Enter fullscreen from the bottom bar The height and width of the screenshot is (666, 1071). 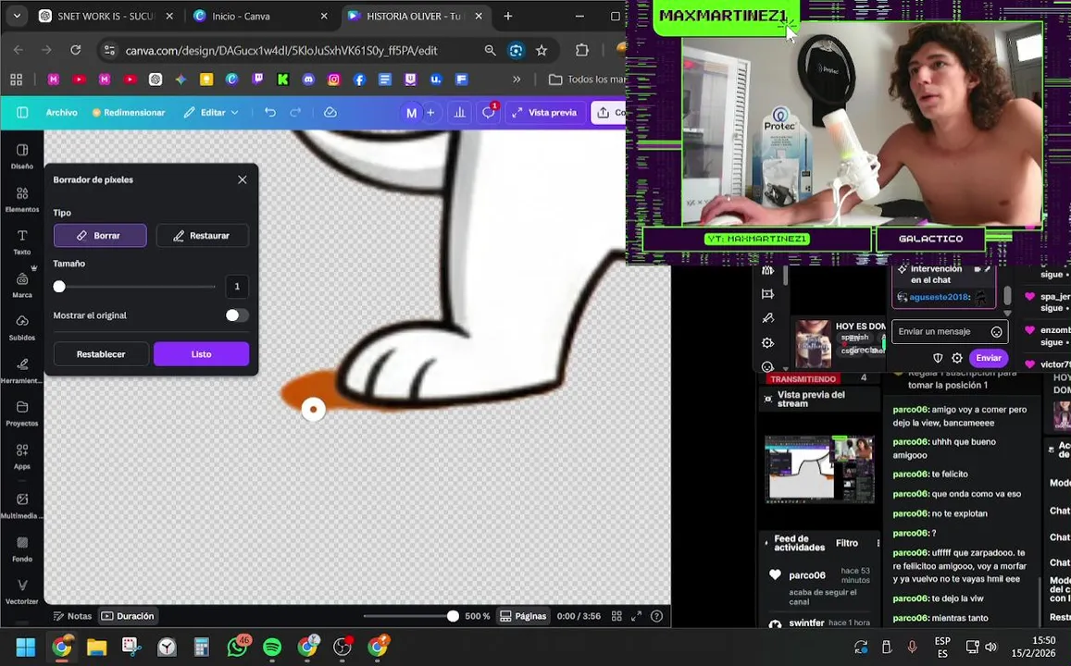click(637, 616)
